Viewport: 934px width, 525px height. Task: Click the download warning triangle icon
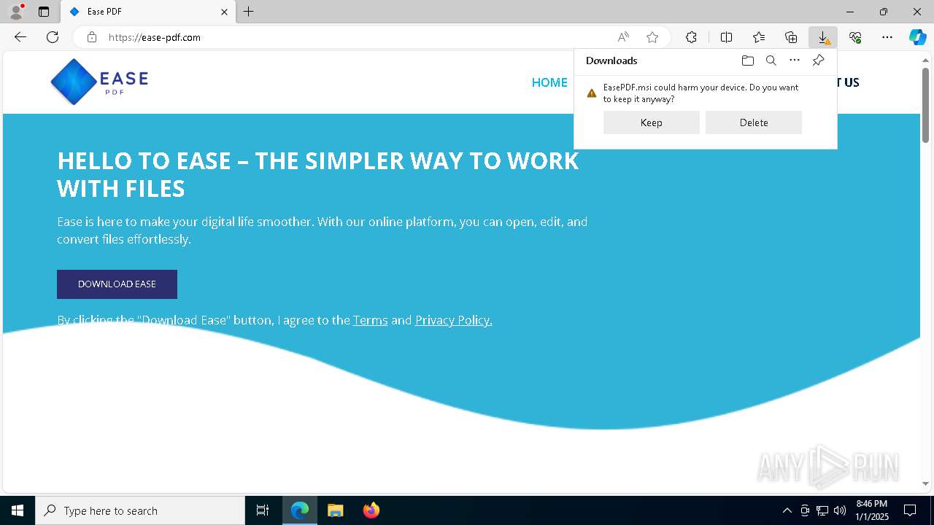[592, 93]
